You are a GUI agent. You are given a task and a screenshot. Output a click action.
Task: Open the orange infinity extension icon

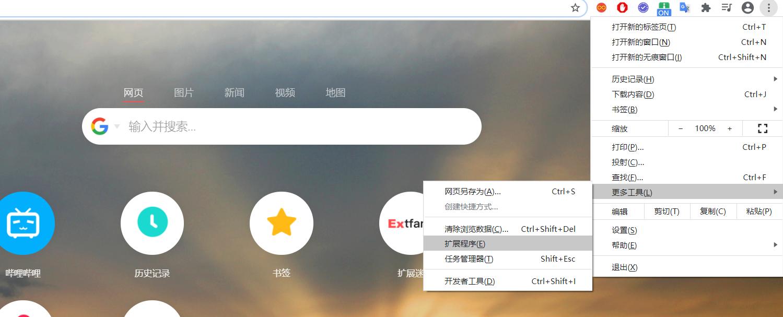[602, 7]
